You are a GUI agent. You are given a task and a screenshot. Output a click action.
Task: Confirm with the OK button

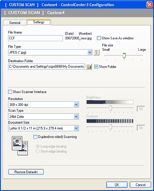click(117, 185)
